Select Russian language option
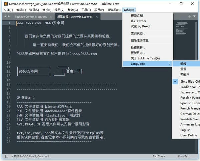Screen dimensions: 200x161 [x=186, y=98]
